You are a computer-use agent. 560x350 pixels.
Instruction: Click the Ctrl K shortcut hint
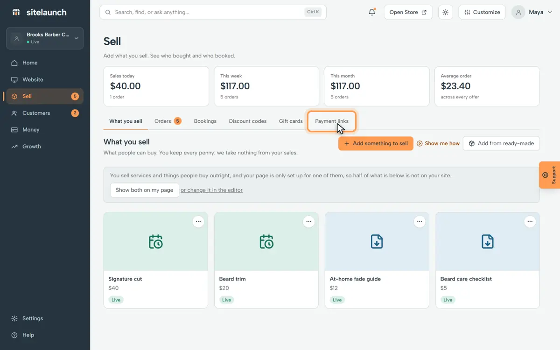click(313, 12)
